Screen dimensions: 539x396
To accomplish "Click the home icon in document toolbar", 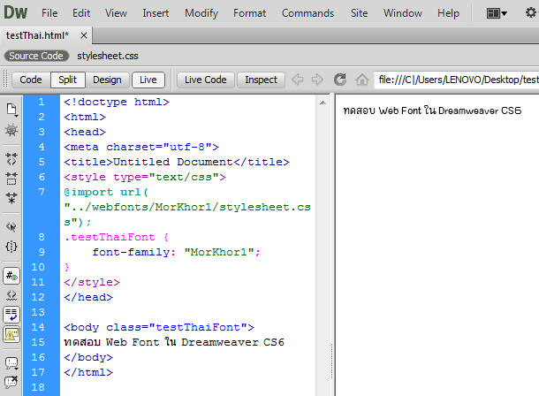I will pos(361,80).
